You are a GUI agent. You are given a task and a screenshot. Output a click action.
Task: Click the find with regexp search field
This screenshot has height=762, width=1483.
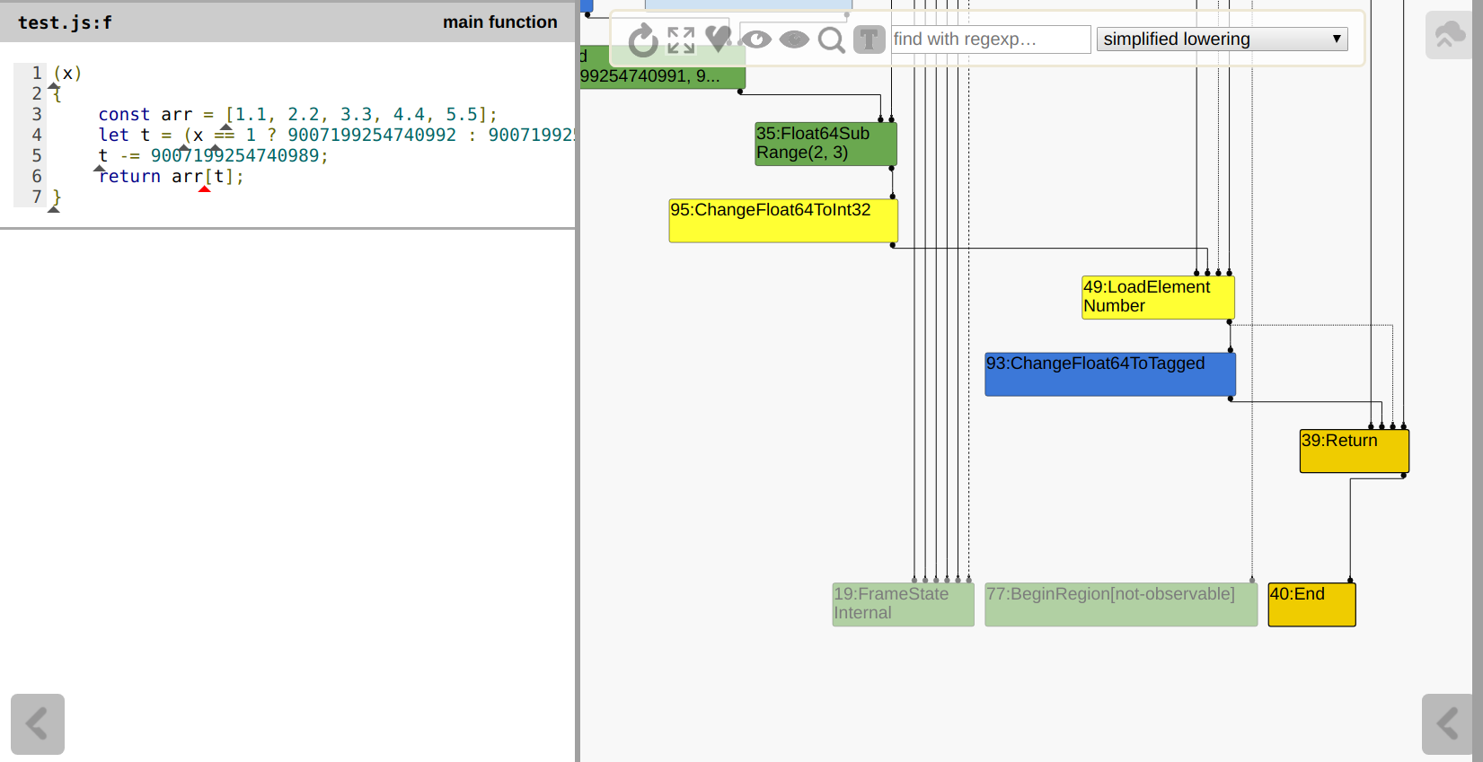pyautogui.click(x=990, y=39)
